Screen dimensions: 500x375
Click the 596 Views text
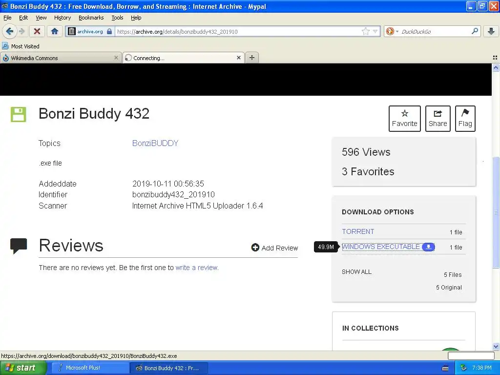pos(366,152)
